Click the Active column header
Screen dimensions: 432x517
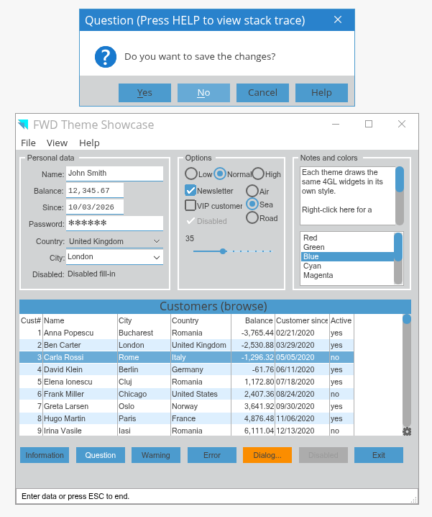click(x=341, y=320)
